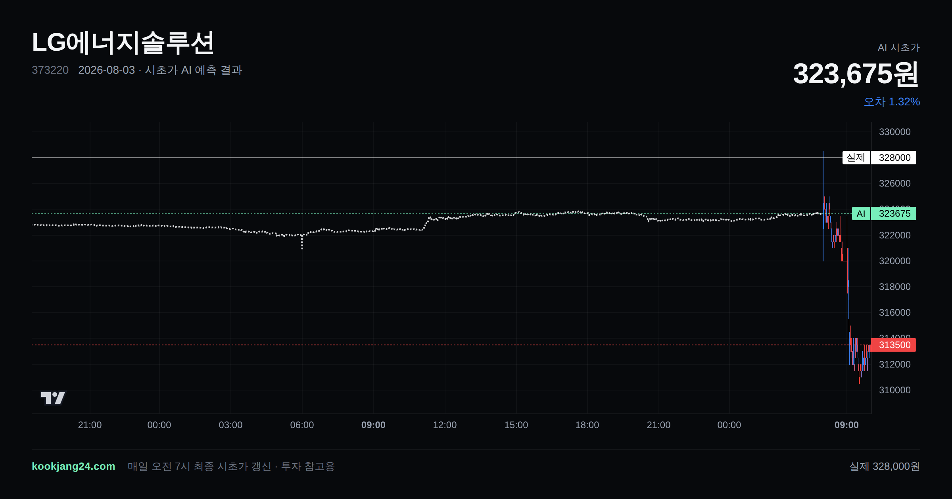Click the 322000 price axis label
The height and width of the screenshot is (499, 952).
pyautogui.click(x=894, y=235)
